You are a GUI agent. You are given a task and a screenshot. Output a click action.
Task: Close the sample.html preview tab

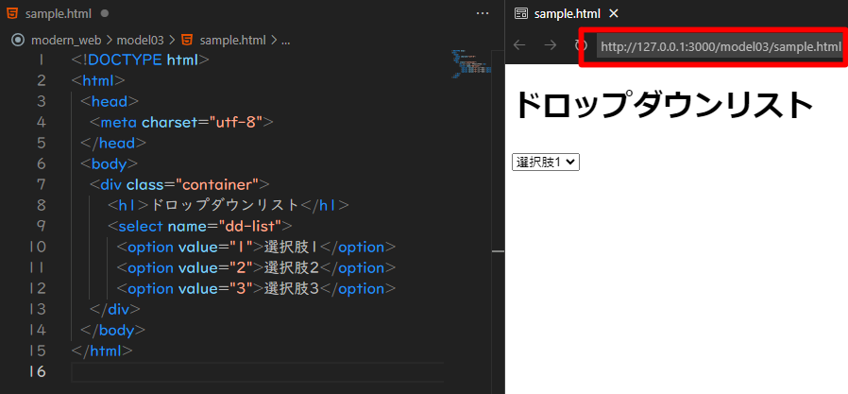[x=613, y=13]
